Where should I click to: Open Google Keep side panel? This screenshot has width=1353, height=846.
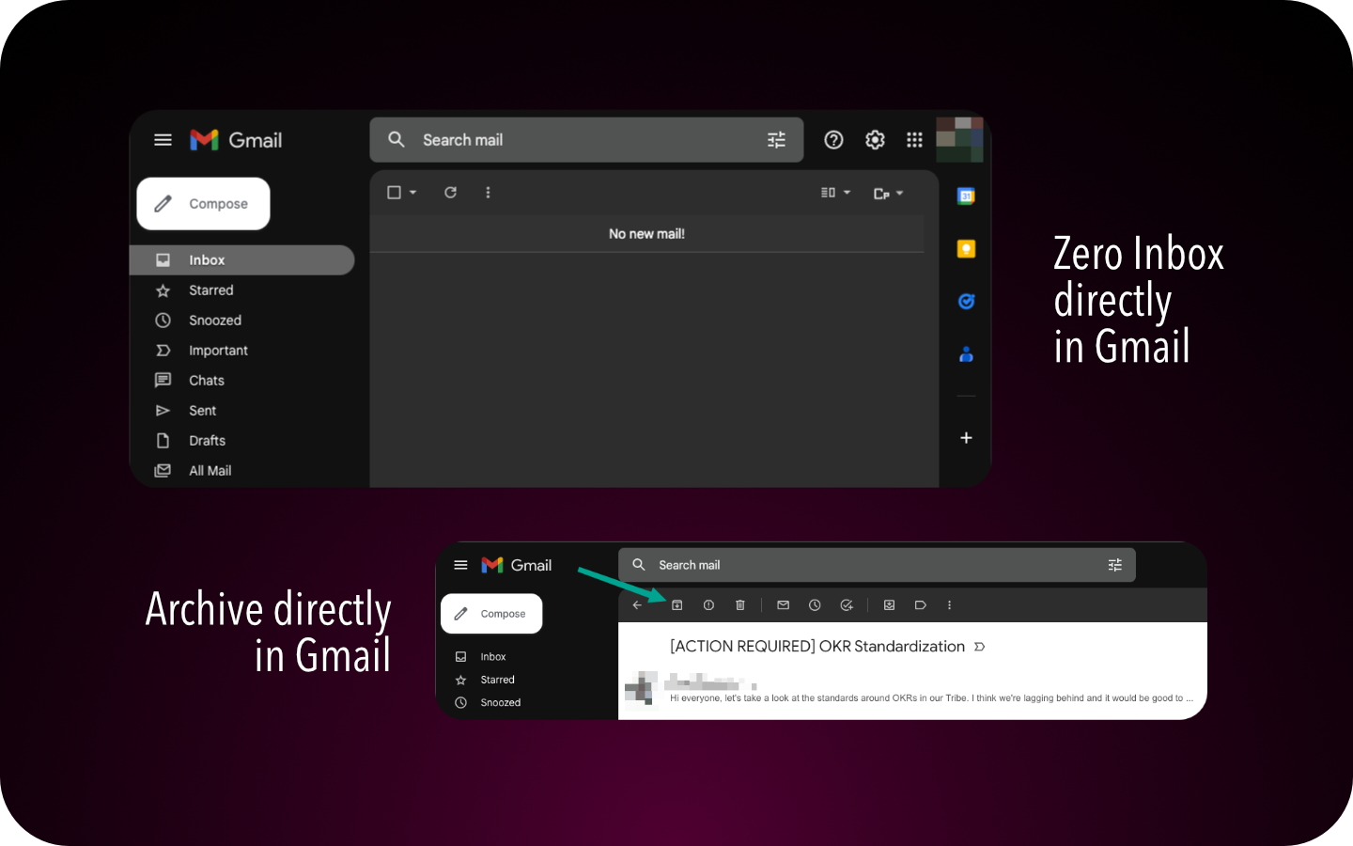tap(966, 249)
